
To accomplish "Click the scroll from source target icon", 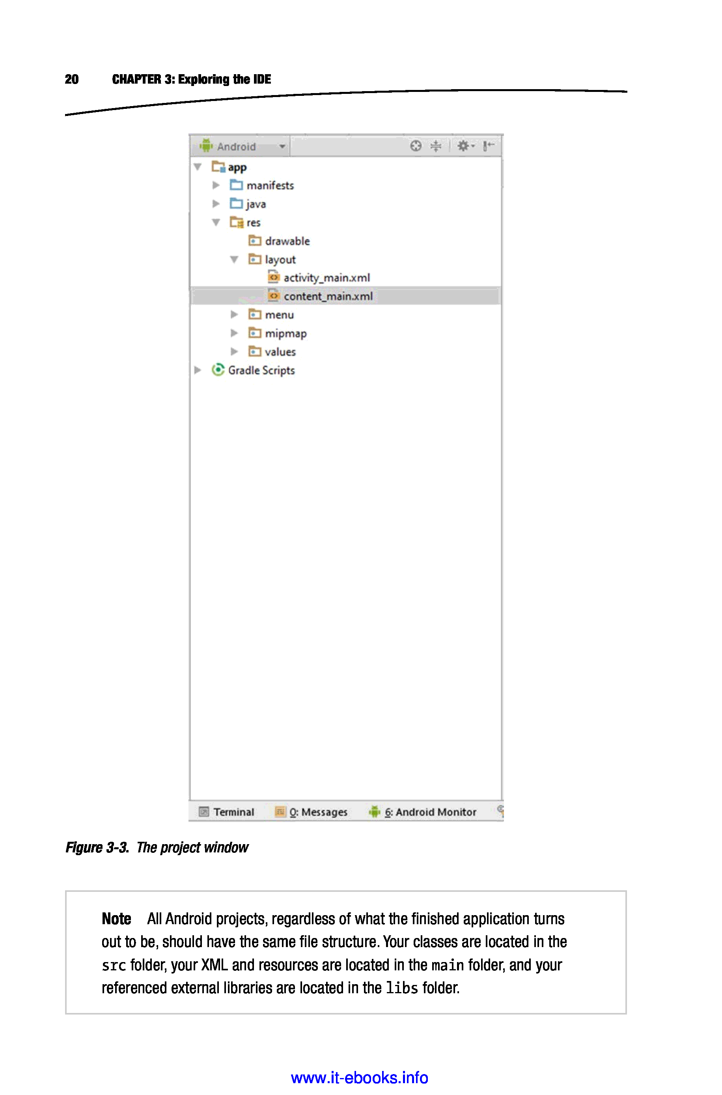I will tap(415, 146).
